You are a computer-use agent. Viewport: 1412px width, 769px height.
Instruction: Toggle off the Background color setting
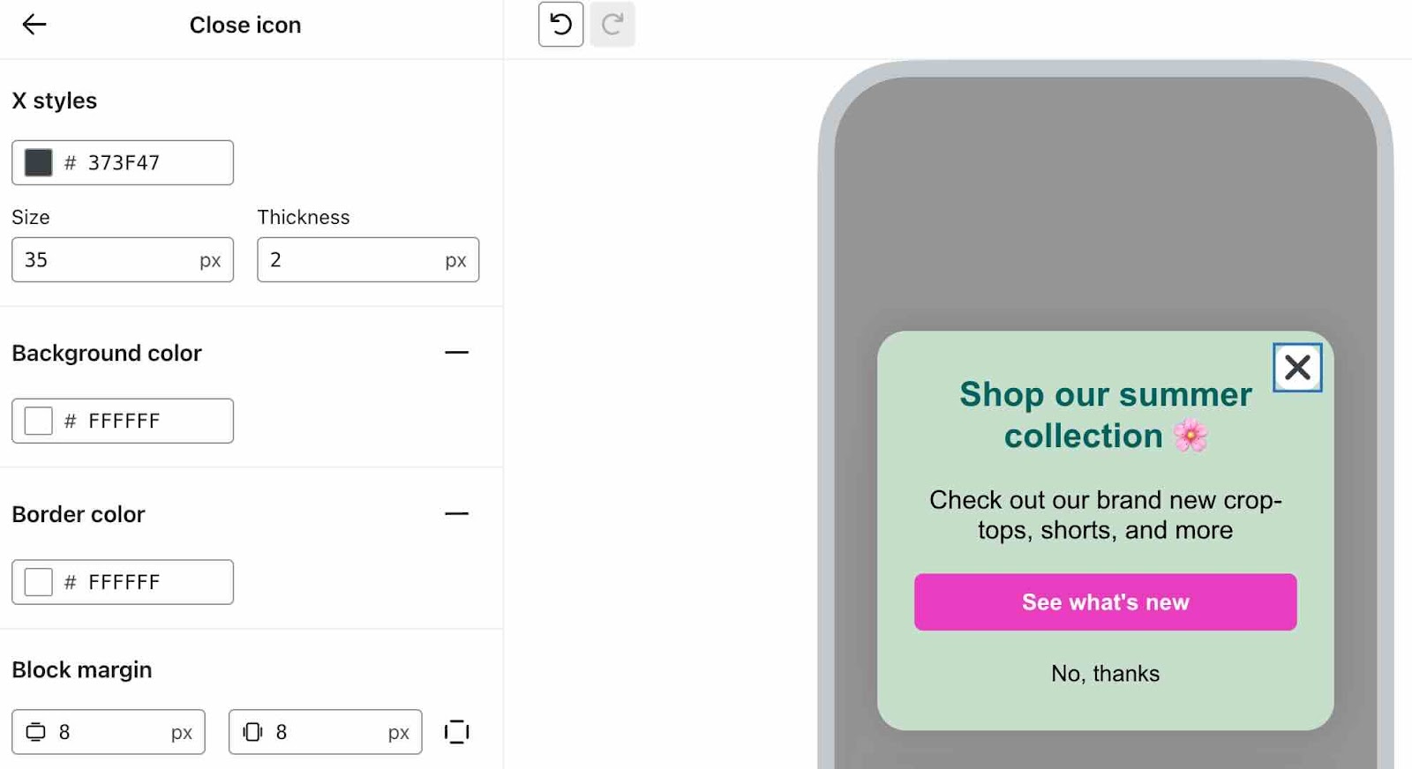[x=457, y=352]
